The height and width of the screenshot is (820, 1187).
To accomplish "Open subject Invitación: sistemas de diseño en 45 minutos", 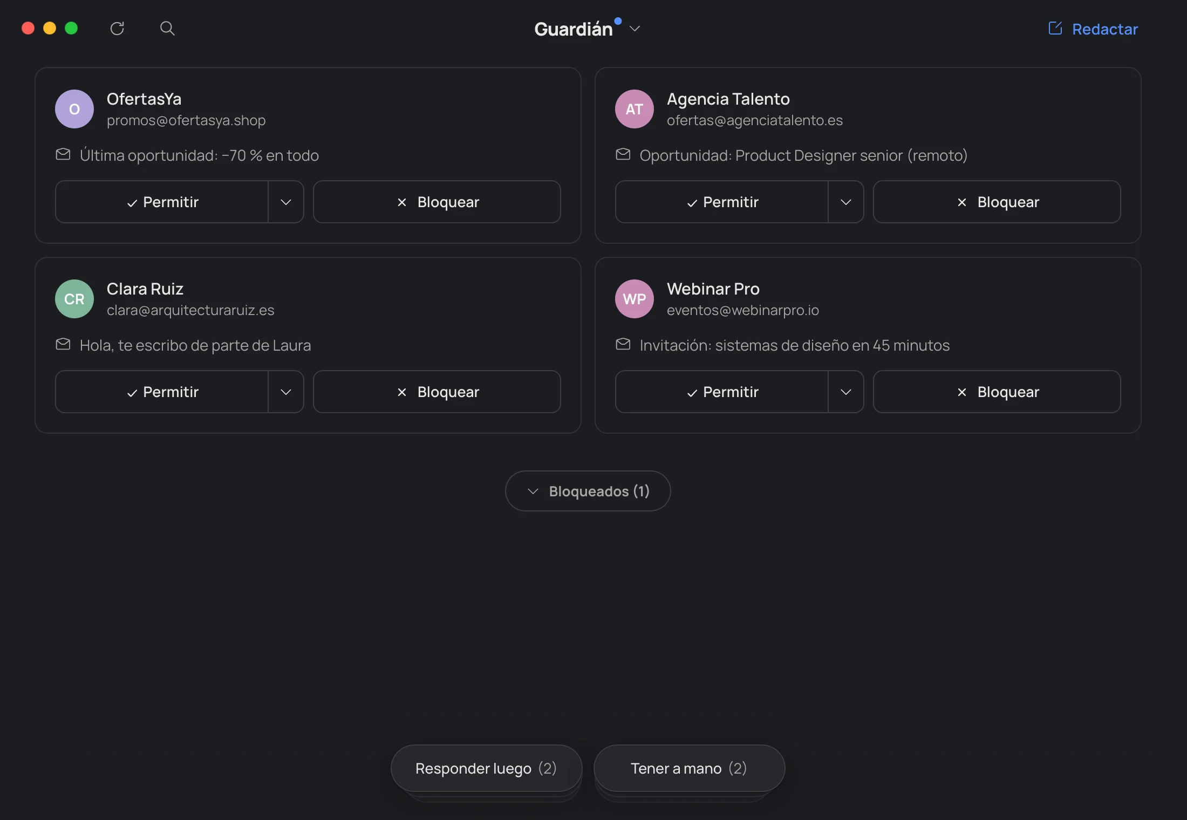I will (x=794, y=345).
